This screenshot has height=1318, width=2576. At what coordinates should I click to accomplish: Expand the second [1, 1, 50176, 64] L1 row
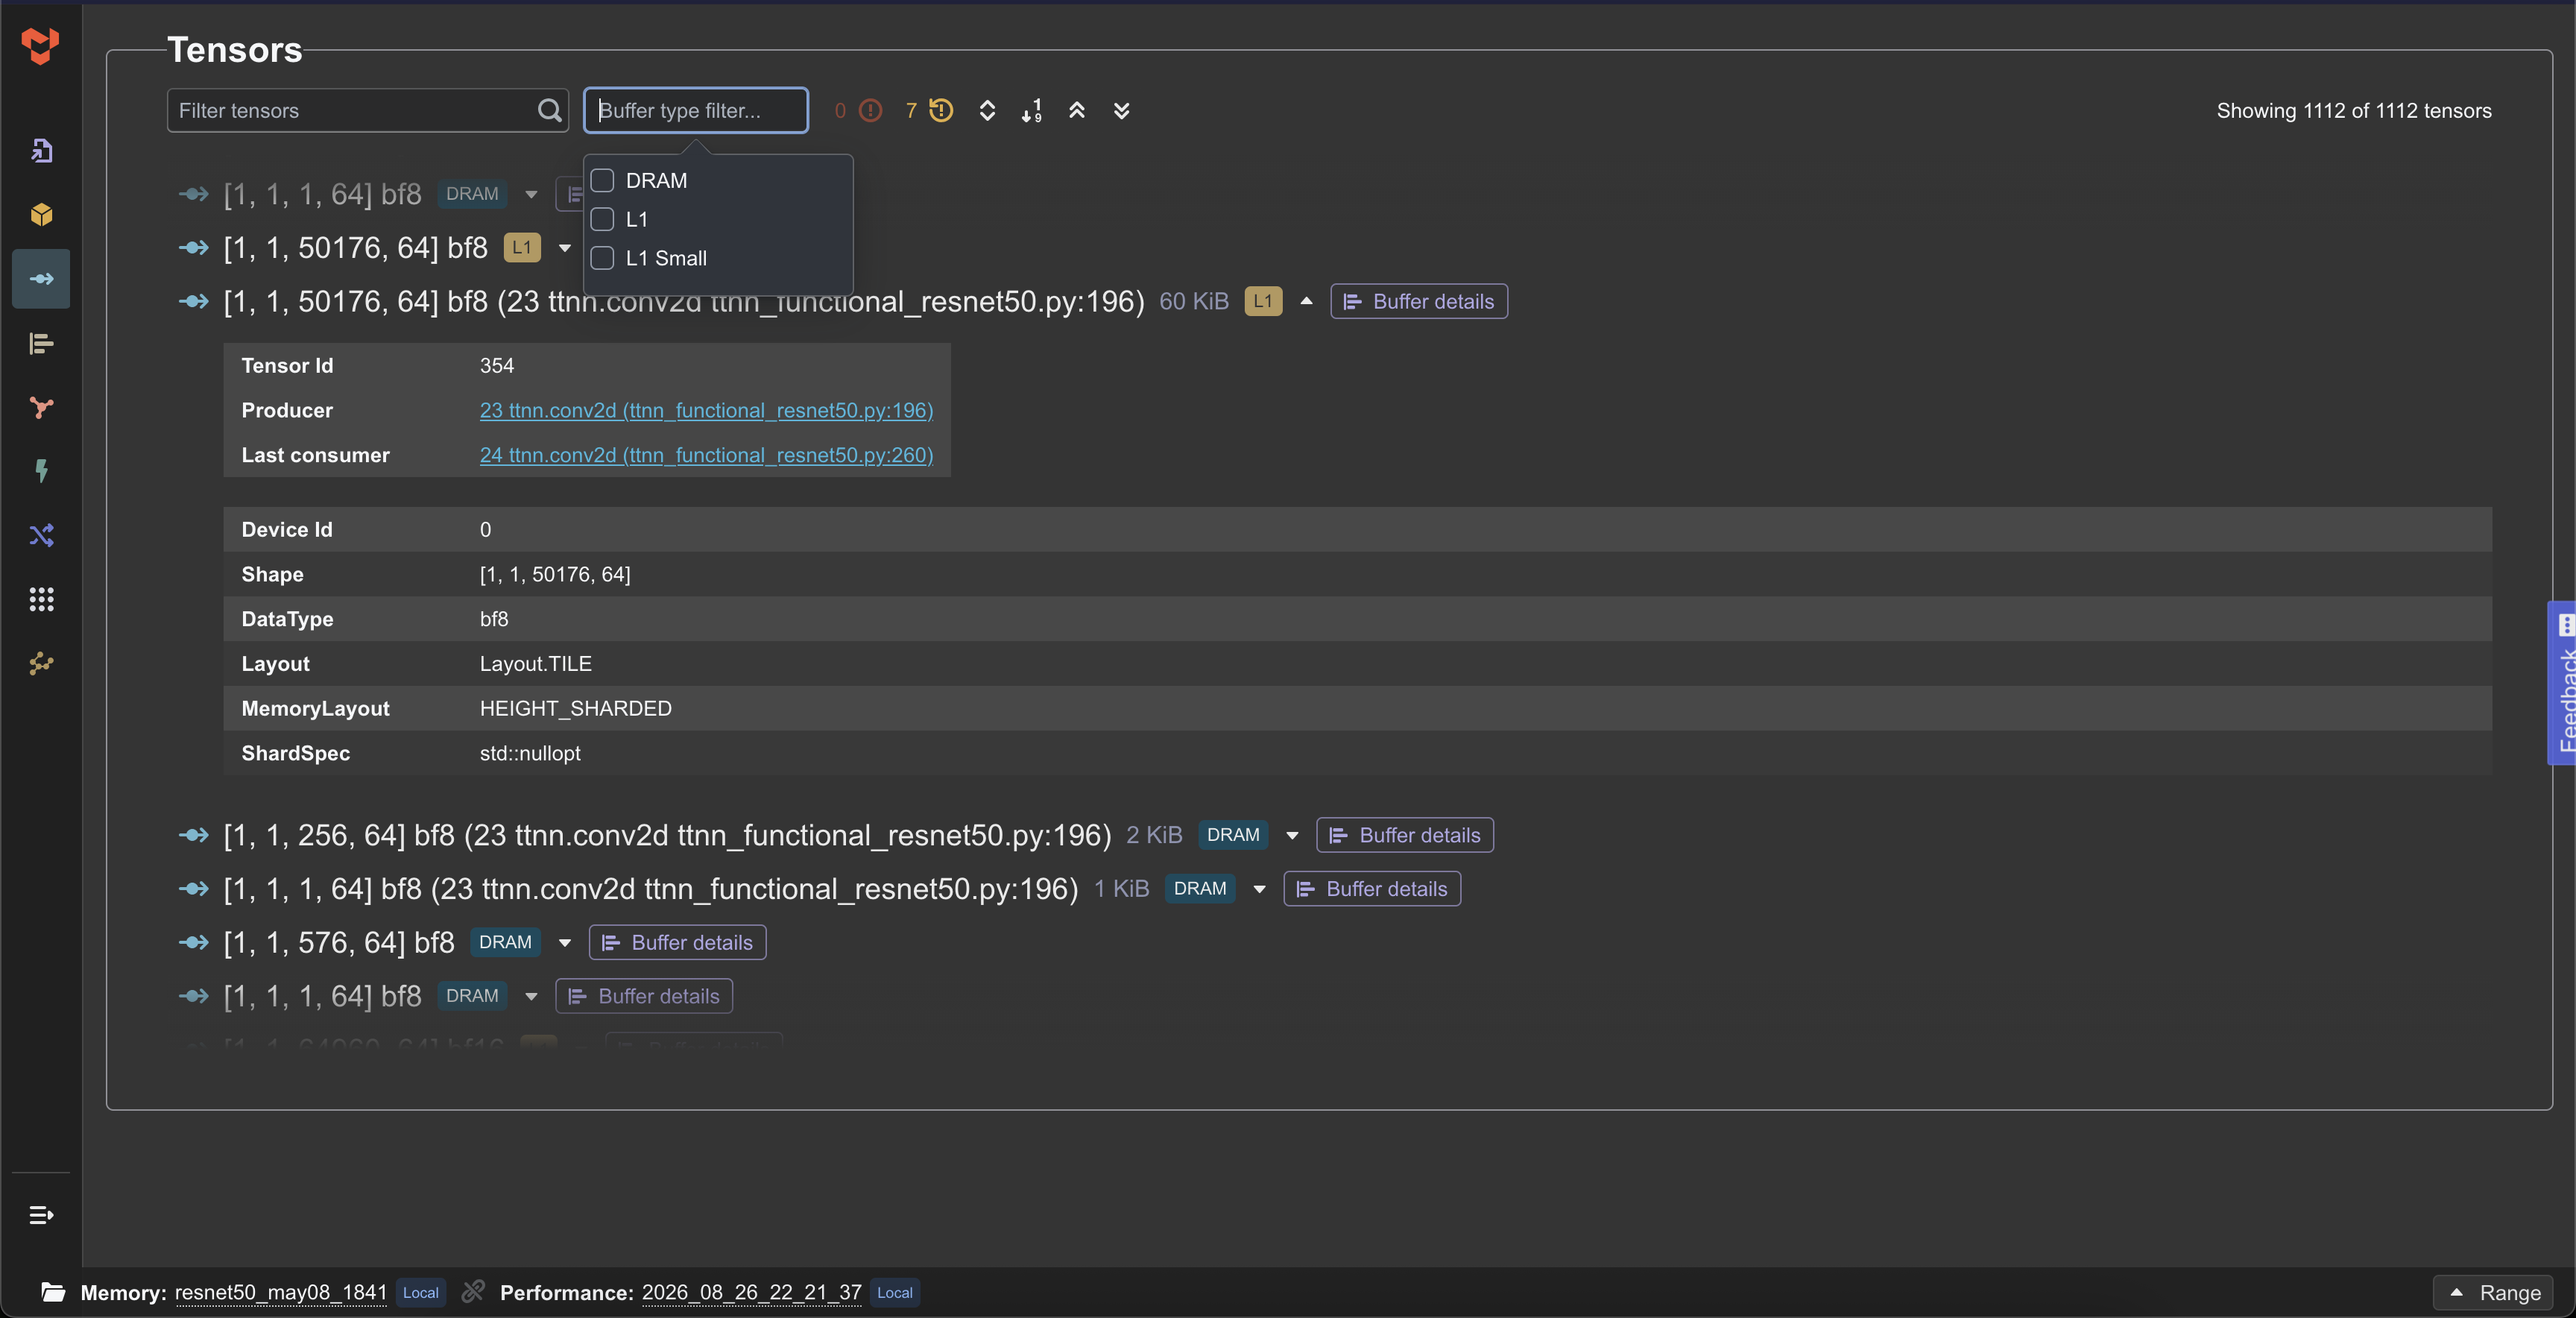click(564, 248)
